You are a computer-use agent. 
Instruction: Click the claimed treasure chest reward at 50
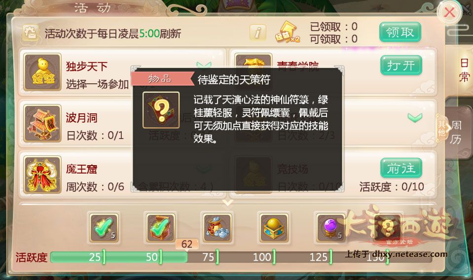(160, 228)
